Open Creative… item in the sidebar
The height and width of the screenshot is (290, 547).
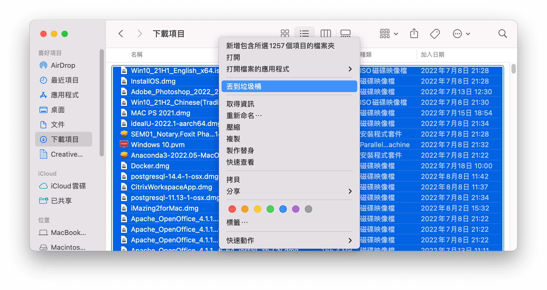pos(64,154)
